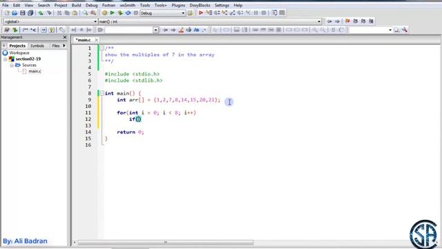Run the program with the green arrow

coord(112,13)
